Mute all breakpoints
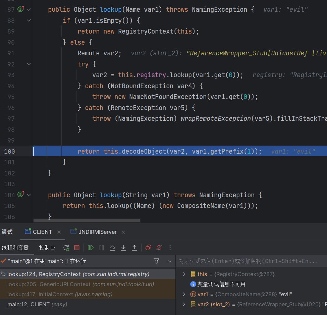Viewport: 327px width, 315px height. [159, 248]
